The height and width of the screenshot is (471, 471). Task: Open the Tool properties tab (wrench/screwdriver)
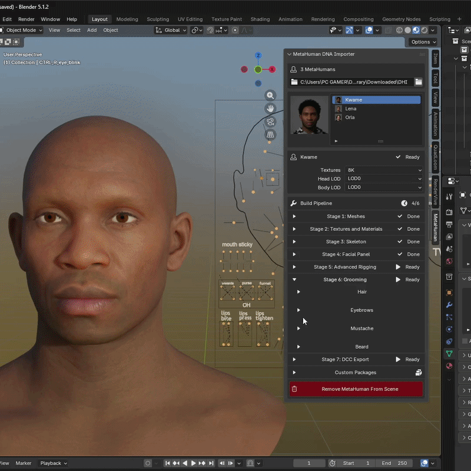(x=449, y=197)
